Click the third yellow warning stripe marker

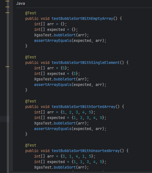(x=7, y=13)
